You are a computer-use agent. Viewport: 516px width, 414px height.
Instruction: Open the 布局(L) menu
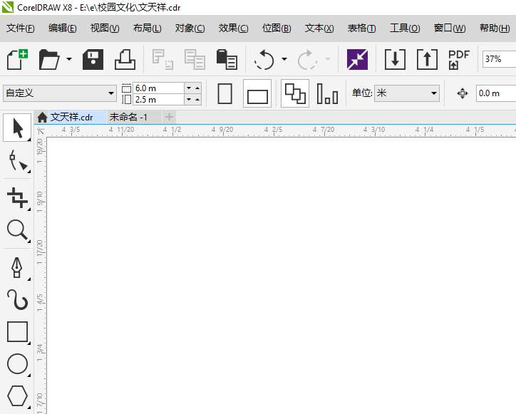[147, 29]
